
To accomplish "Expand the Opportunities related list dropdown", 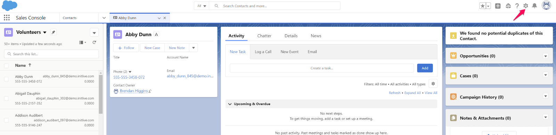I will coord(546,56).
